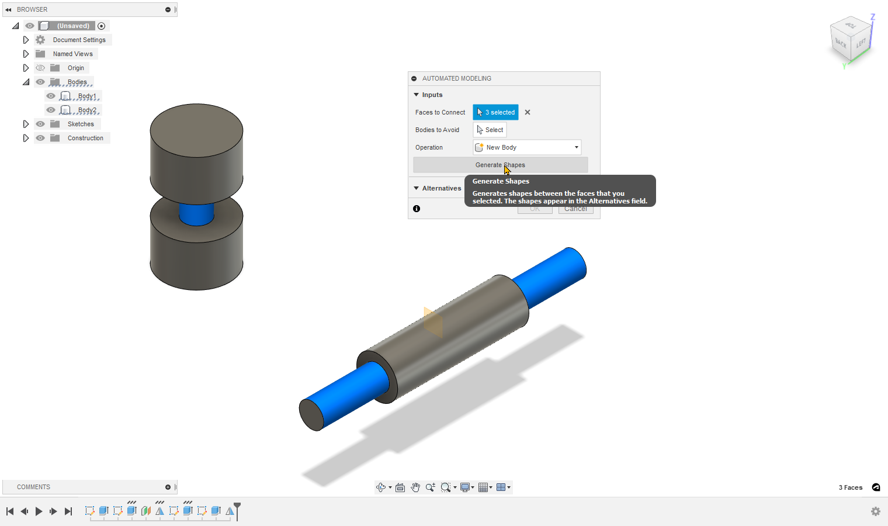
Task: Show the hidden Origin folder
Action: pos(40,68)
